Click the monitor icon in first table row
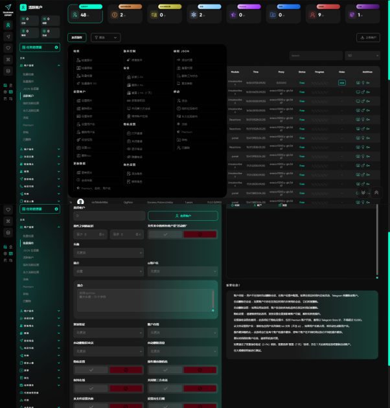390x408 pixels. point(358,83)
